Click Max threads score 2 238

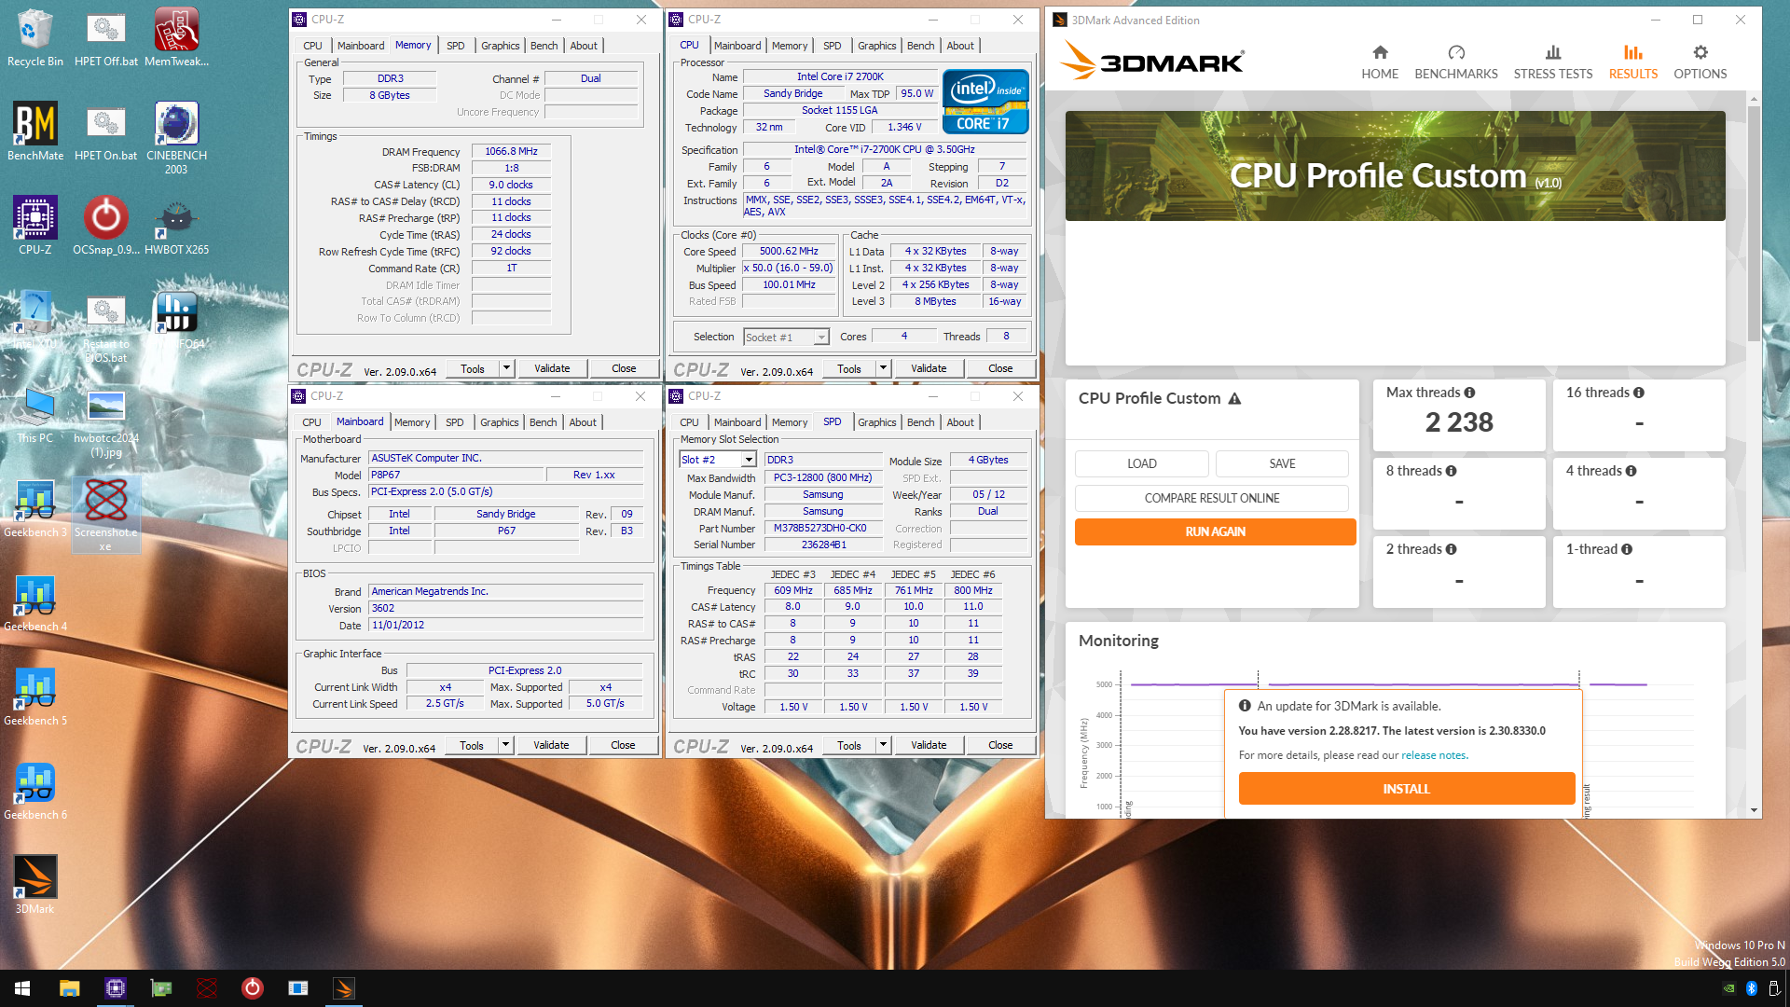coord(1459,422)
